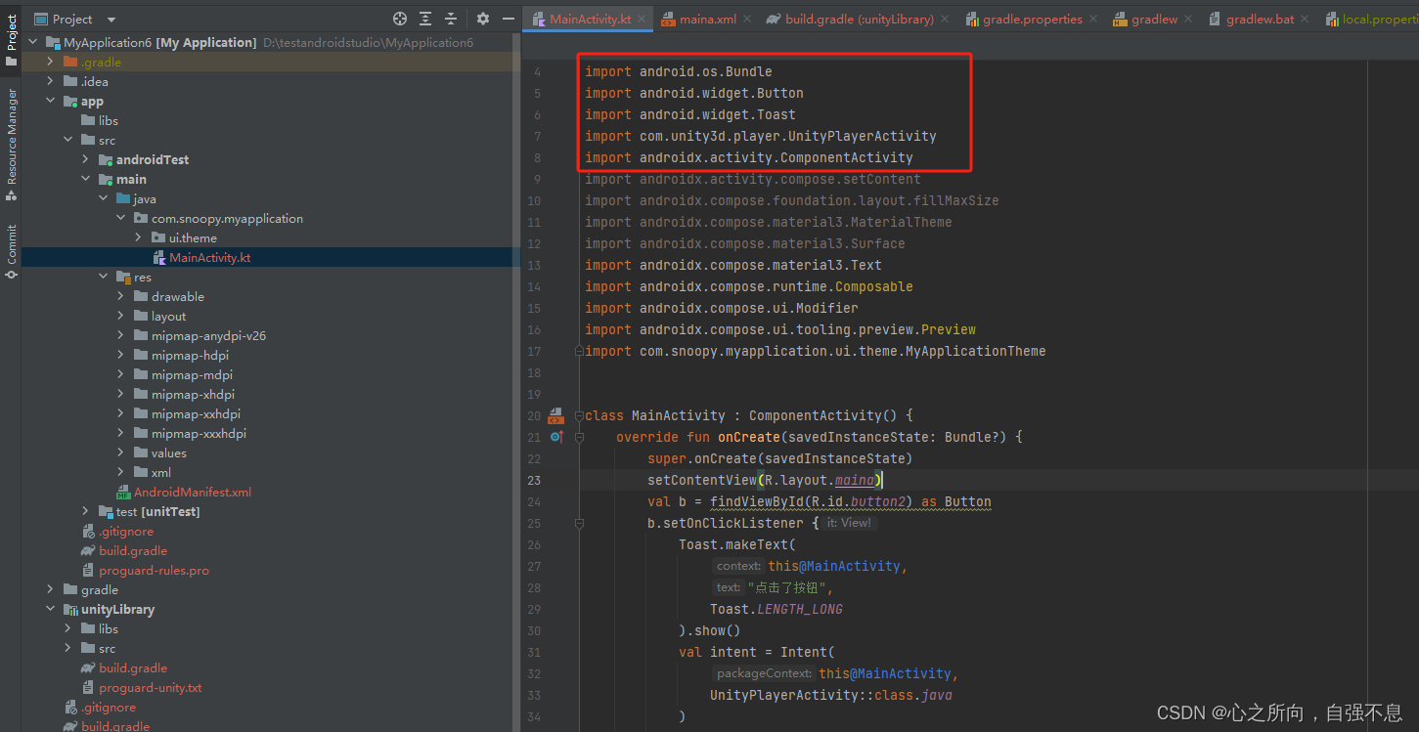Viewport: 1419px width, 732px height.
Task: Click the Collapse All icon in Project toolbar
Action: (x=451, y=19)
